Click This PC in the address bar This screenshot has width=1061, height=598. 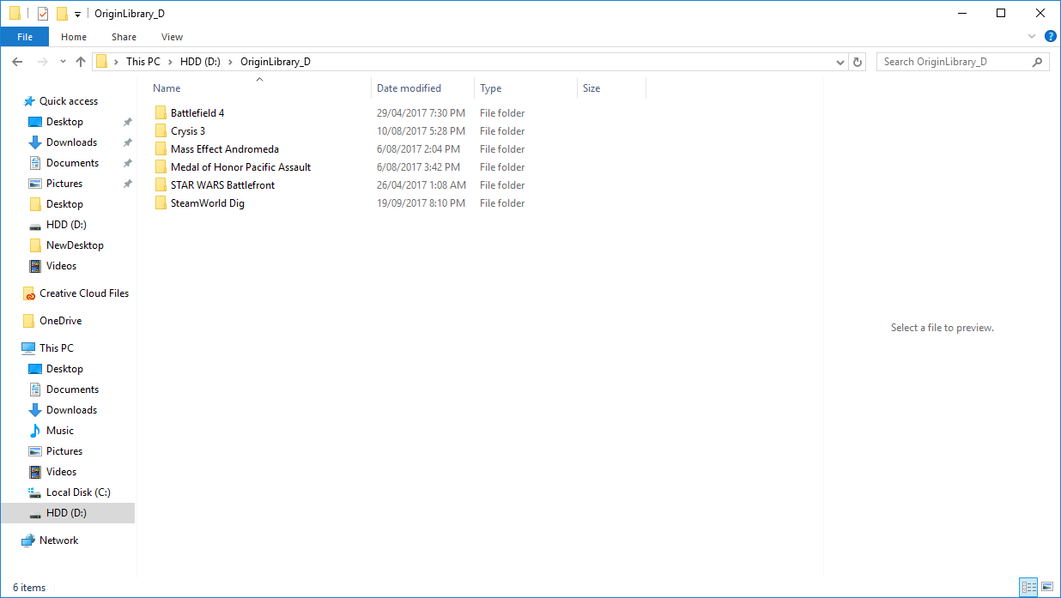pos(142,62)
